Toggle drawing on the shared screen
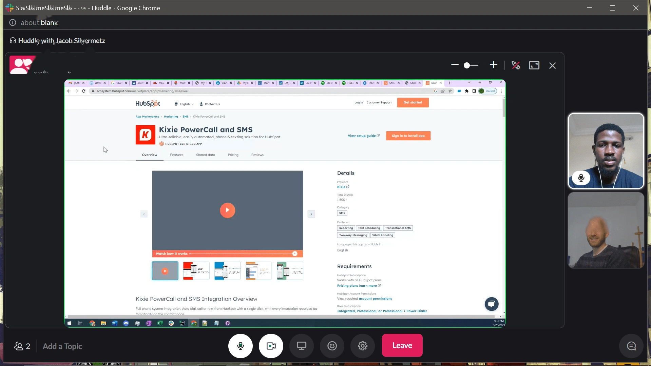651x366 pixels. pyautogui.click(x=516, y=65)
